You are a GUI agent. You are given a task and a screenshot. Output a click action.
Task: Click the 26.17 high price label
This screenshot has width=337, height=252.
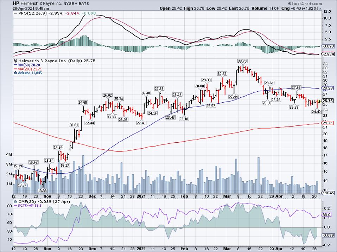coord(177,95)
